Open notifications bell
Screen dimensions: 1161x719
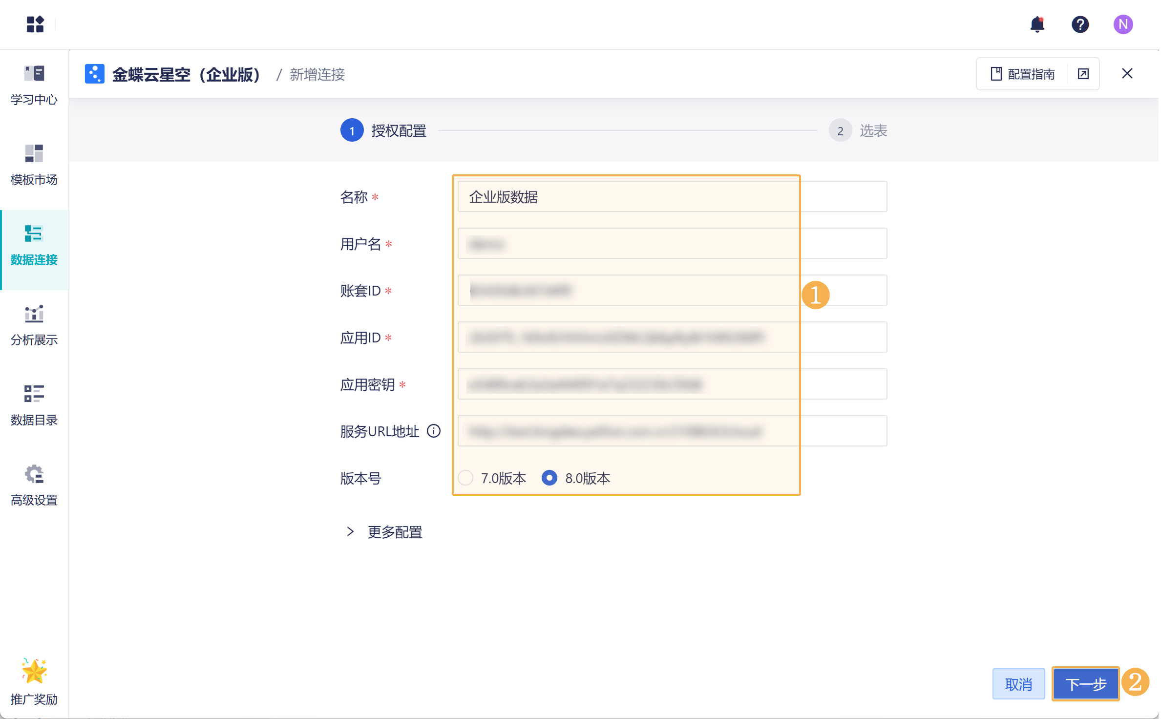[1036, 24]
